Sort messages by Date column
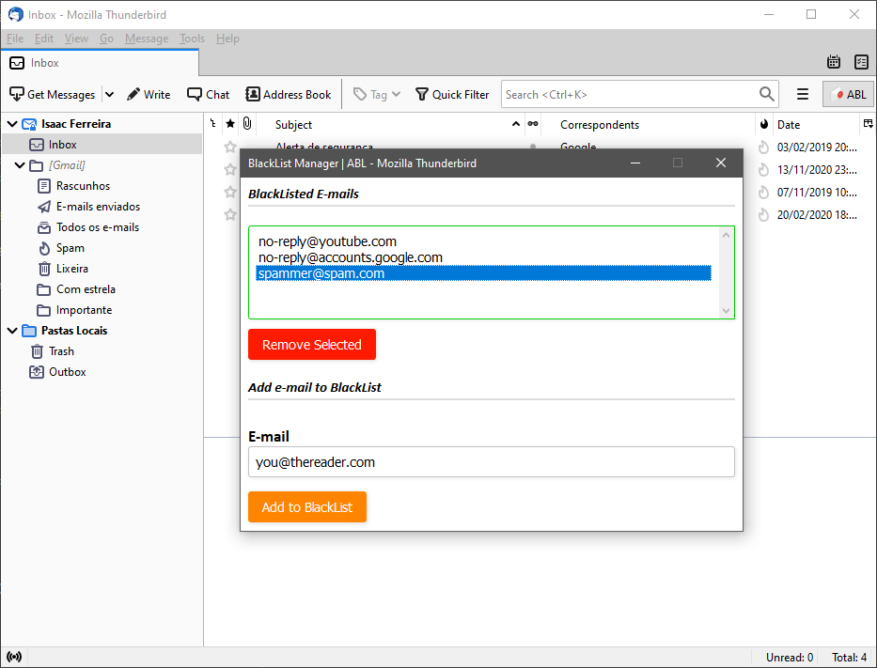 click(816, 124)
